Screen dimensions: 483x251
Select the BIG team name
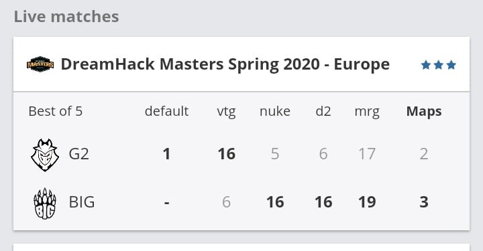point(82,202)
